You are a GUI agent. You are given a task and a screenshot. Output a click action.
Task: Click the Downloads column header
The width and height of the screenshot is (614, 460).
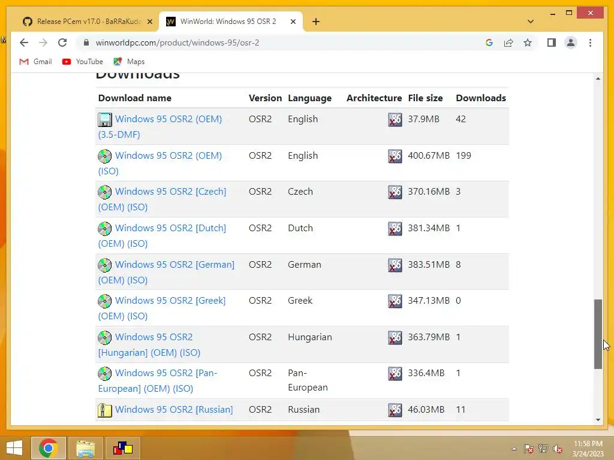[x=481, y=98]
